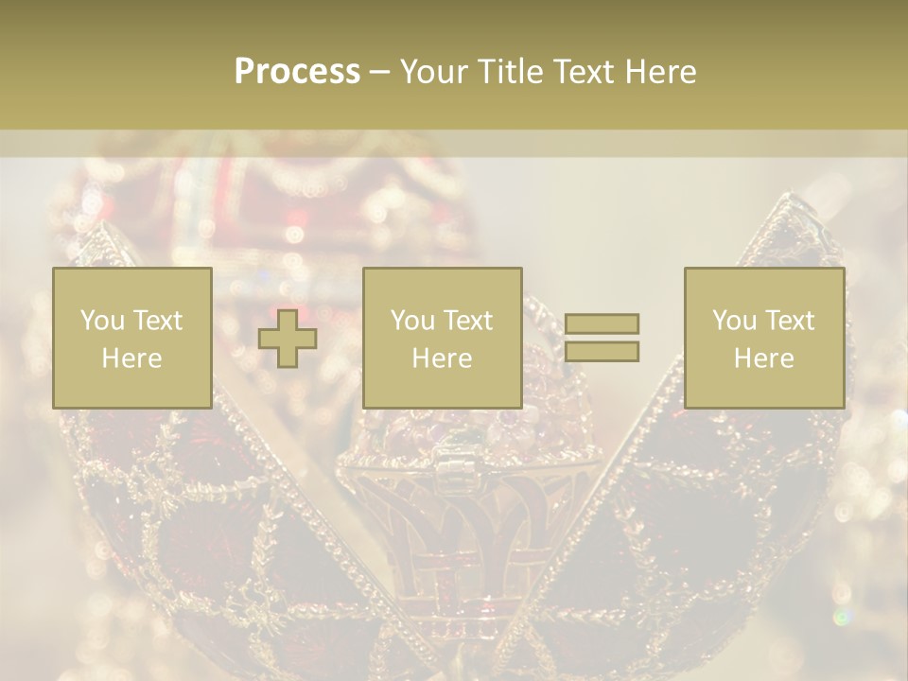Click the word "Here" in the right box
Screen dimensions: 908x681
763,358
